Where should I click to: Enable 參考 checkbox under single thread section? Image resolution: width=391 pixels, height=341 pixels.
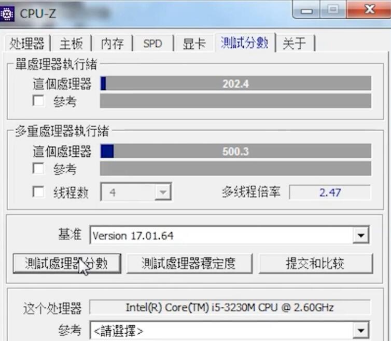tap(38, 101)
